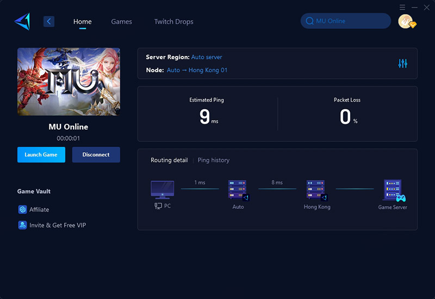Image resolution: width=435 pixels, height=299 pixels.
Task: Click the Game Server label
Action: click(x=393, y=207)
